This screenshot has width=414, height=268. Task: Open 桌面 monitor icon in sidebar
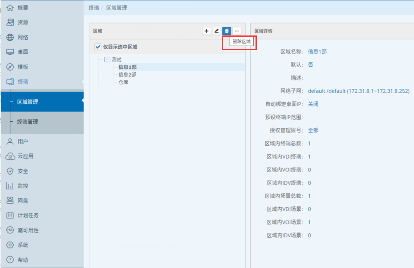pyautogui.click(x=10, y=52)
